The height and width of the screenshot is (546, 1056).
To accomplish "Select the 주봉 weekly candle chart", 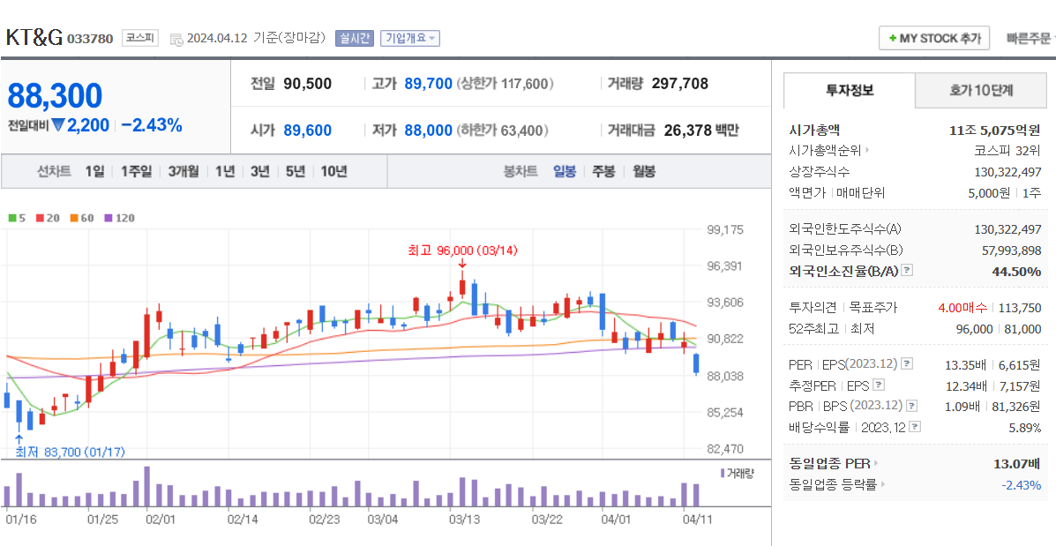I will (x=603, y=171).
